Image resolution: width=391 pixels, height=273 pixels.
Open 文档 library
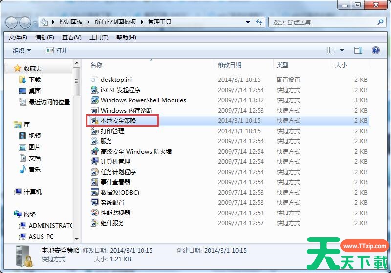pos(35,158)
